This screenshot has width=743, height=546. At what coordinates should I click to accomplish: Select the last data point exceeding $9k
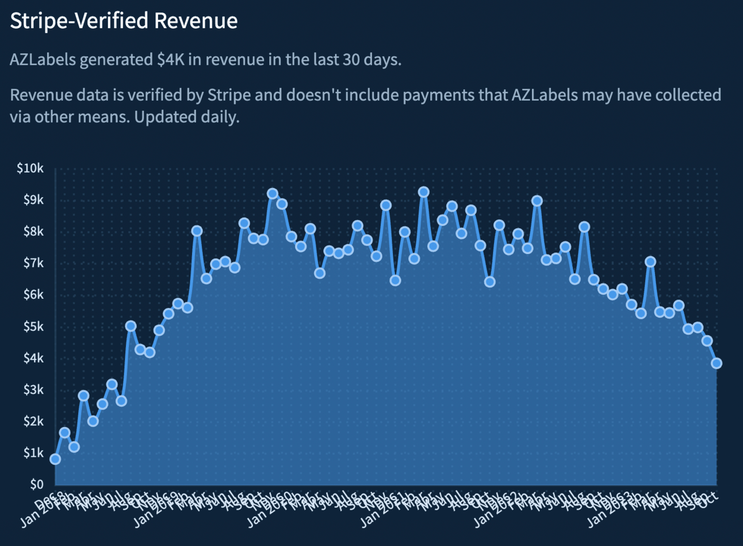point(424,192)
